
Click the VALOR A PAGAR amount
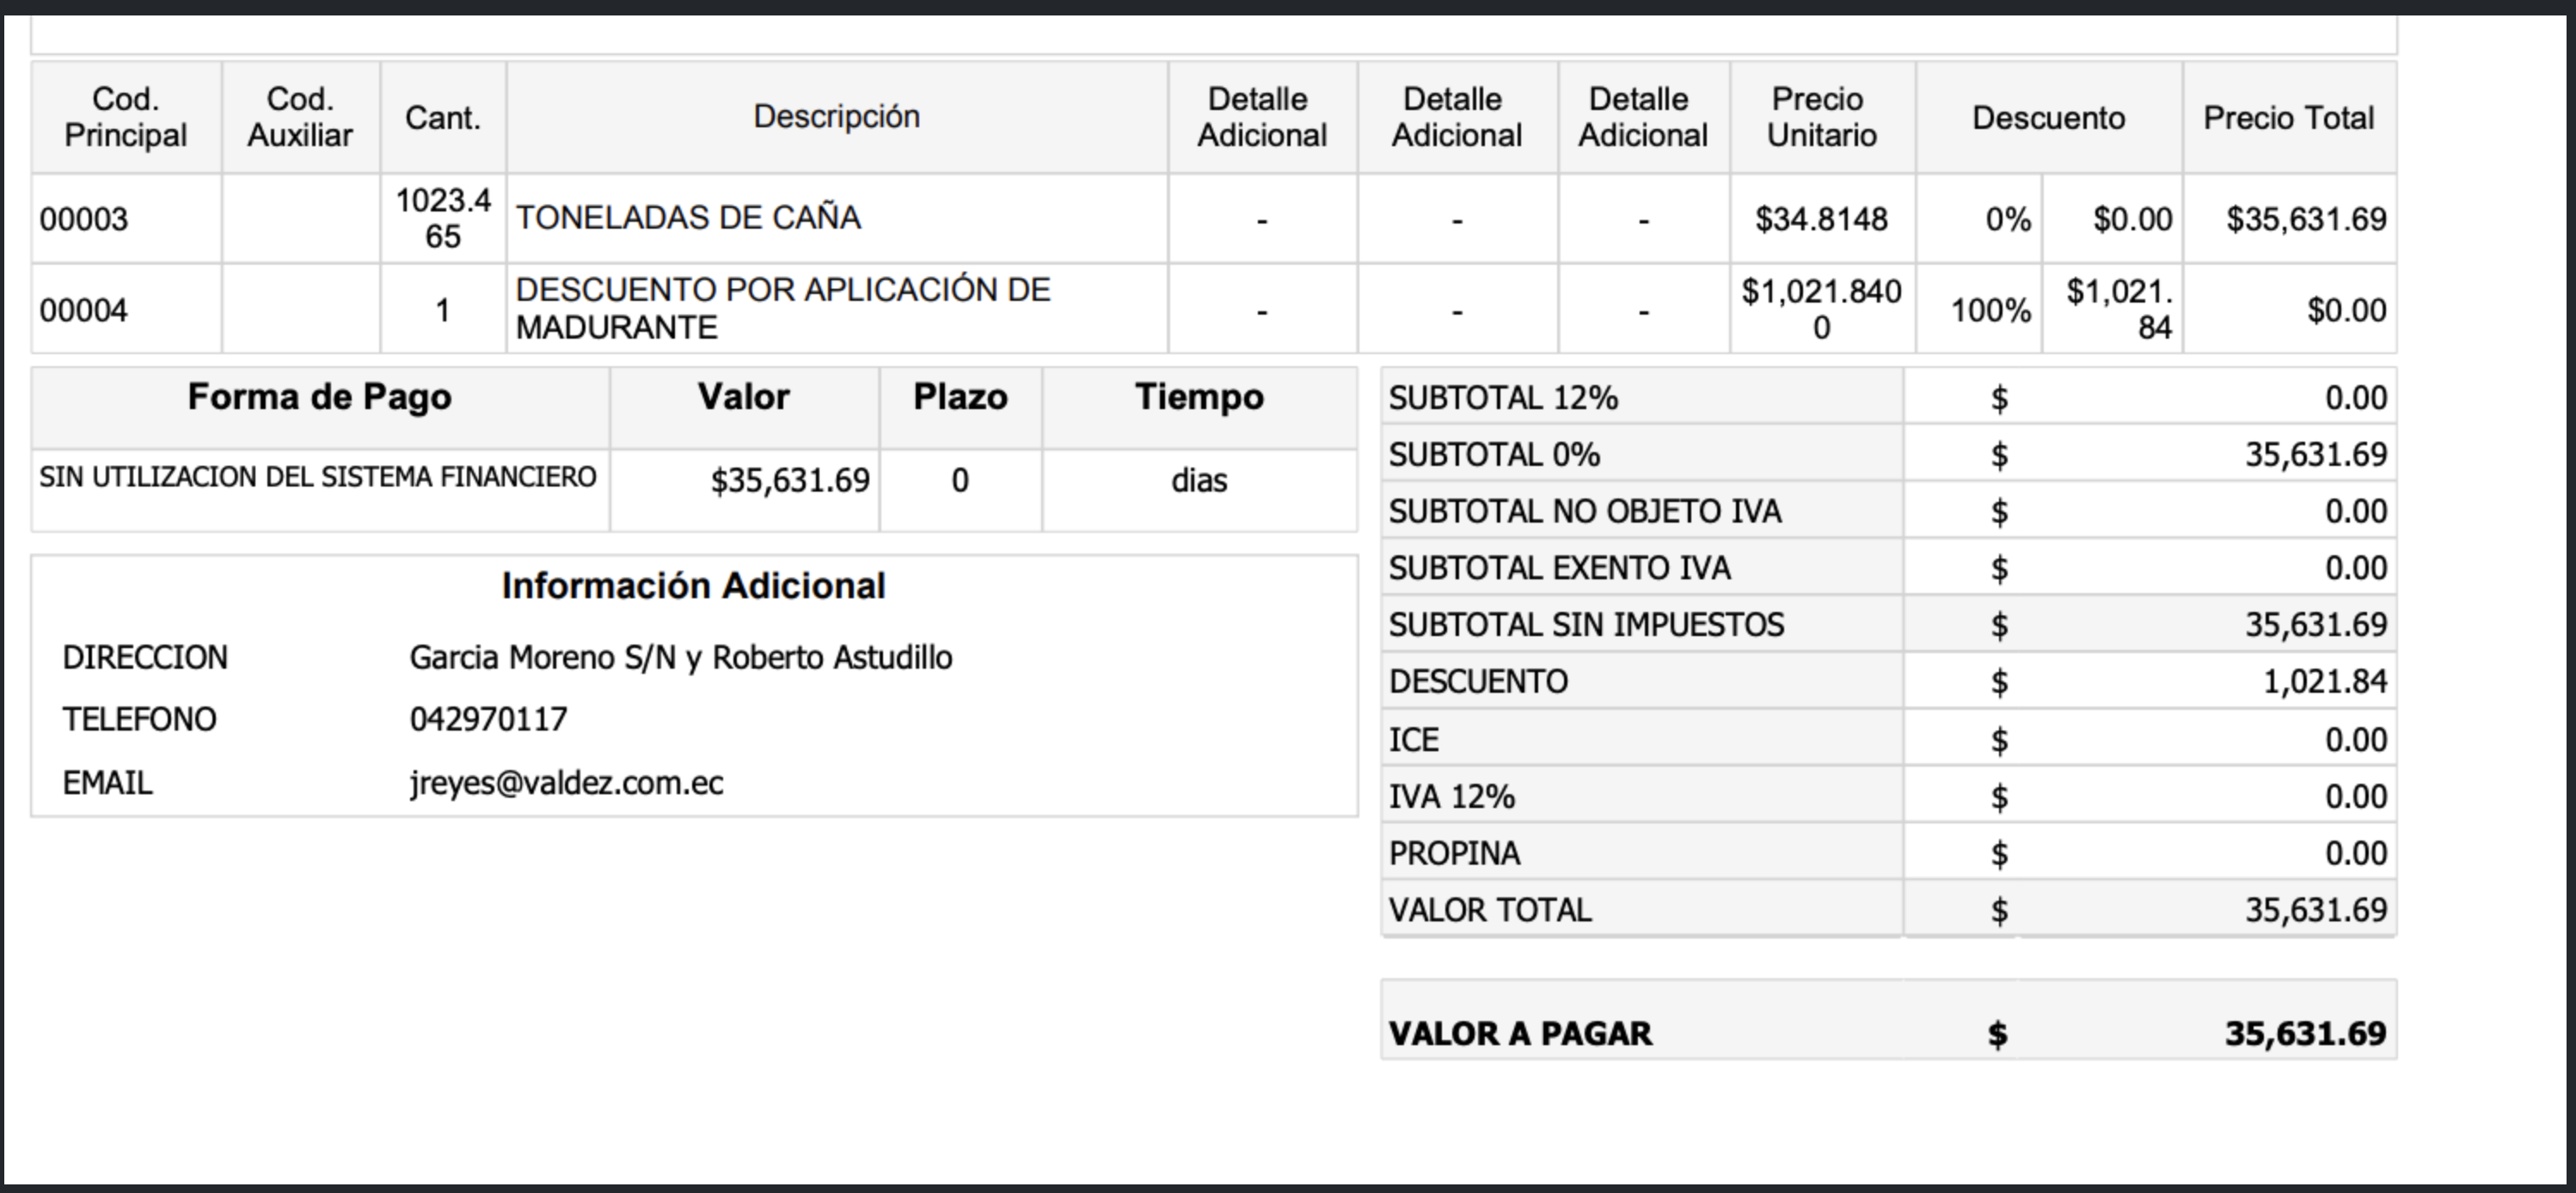[x=2304, y=1034]
